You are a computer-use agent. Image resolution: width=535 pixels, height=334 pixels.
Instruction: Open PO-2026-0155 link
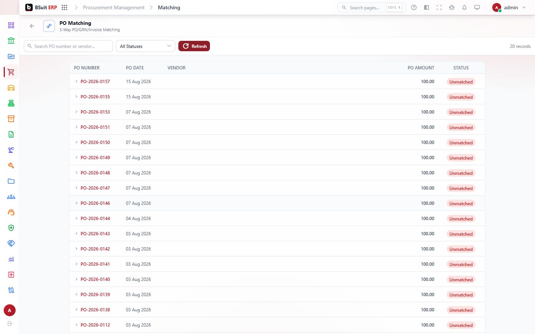coord(95,96)
